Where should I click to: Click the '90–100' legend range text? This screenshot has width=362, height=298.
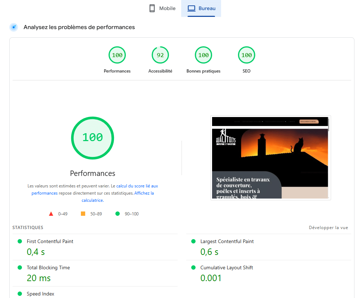[132, 214]
